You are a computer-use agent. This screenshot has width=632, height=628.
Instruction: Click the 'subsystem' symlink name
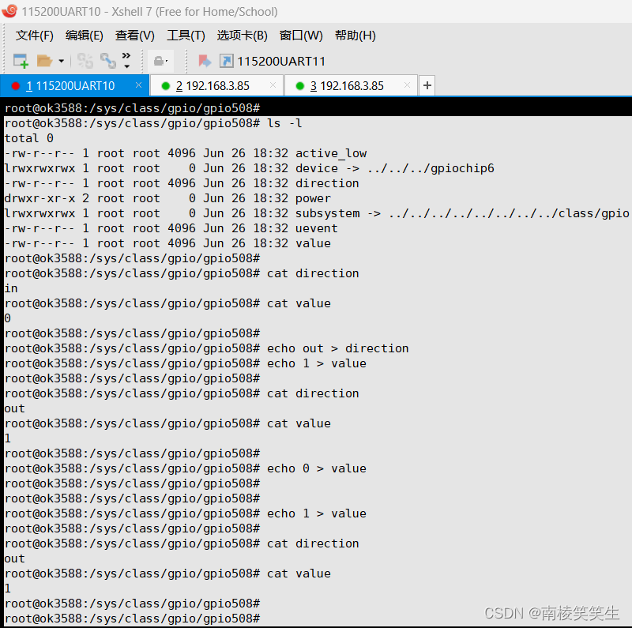coord(327,213)
